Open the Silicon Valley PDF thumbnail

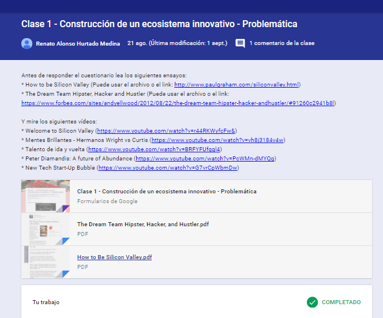tap(46, 262)
